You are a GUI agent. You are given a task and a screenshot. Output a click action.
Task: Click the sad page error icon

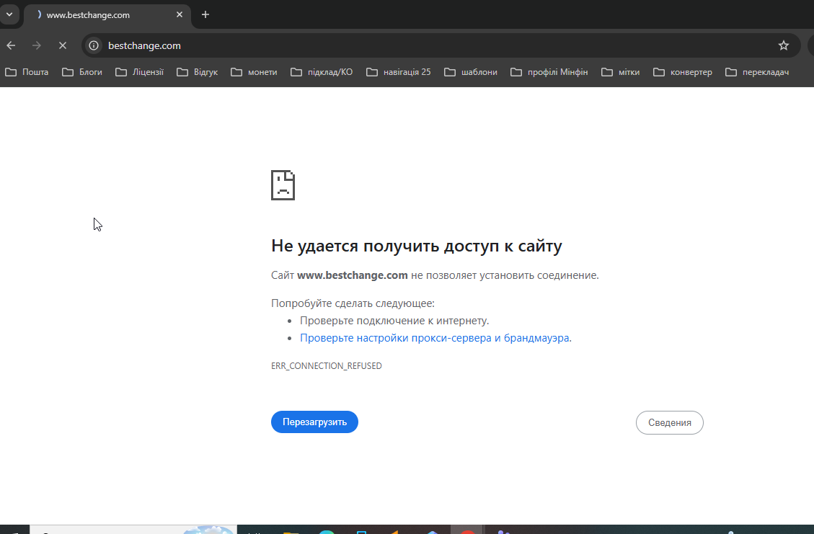point(283,185)
